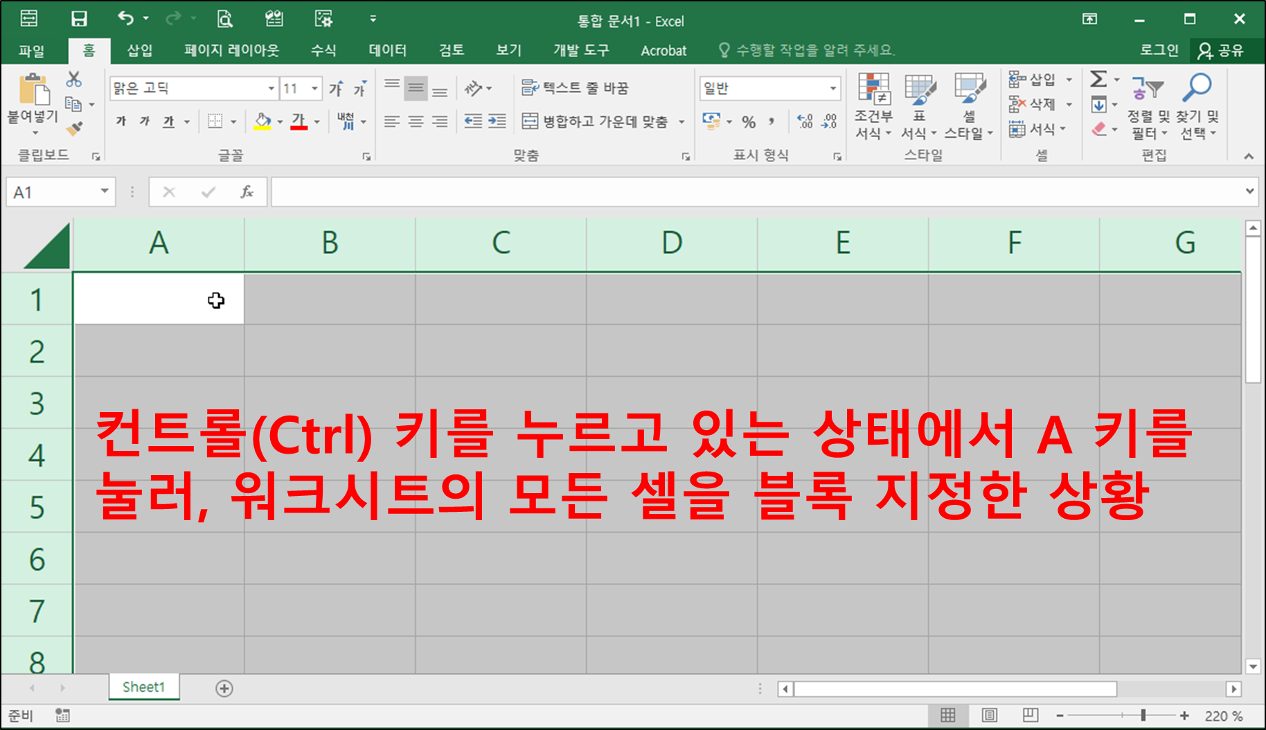Click the Insert Function fx icon

click(247, 192)
